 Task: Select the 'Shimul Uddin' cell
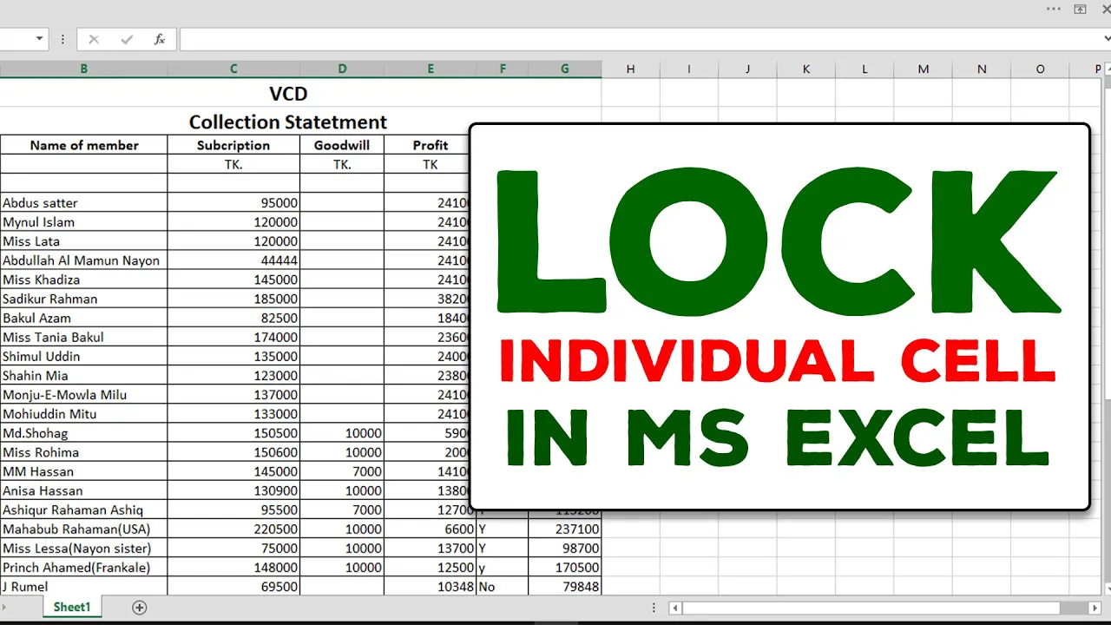pyautogui.click(x=84, y=356)
